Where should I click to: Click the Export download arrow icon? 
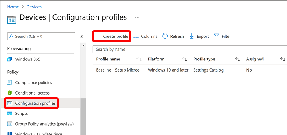tap(192, 36)
